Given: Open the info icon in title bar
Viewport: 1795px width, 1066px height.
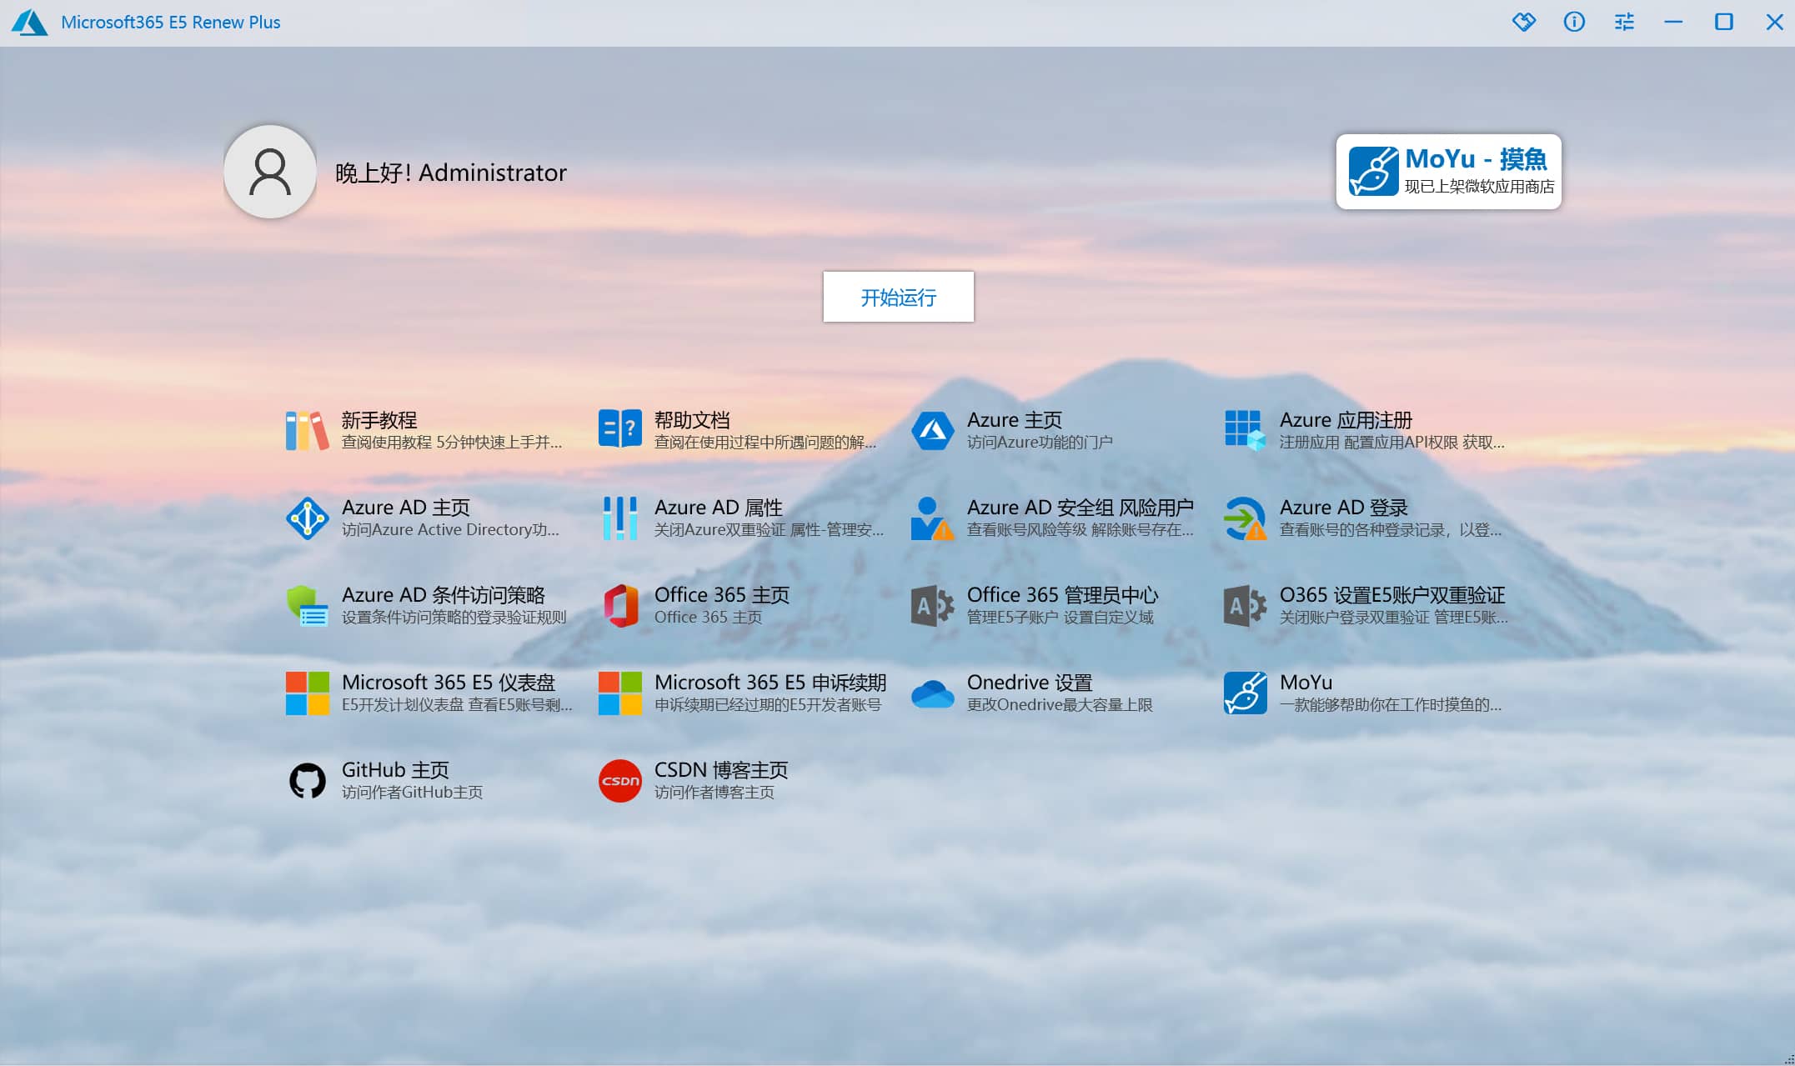Looking at the screenshot, I should (1574, 22).
